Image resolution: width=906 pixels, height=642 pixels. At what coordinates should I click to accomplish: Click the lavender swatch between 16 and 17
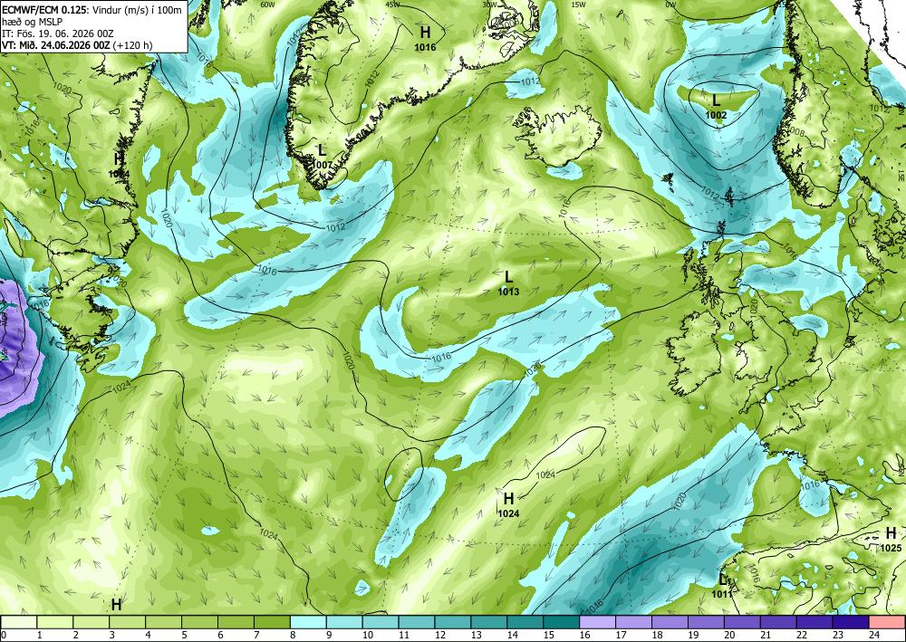[x=597, y=622]
